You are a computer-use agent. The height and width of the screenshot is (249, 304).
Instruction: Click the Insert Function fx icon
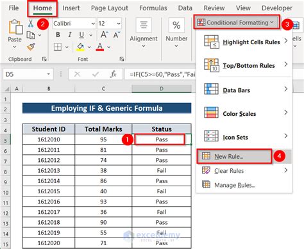pyautogui.click(x=113, y=74)
